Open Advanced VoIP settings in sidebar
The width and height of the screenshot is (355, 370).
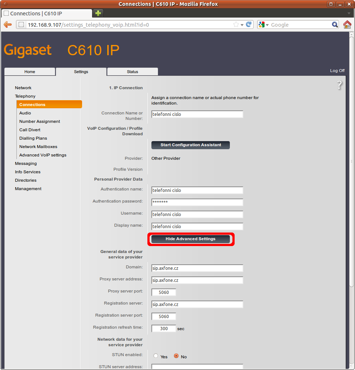[43, 155]
